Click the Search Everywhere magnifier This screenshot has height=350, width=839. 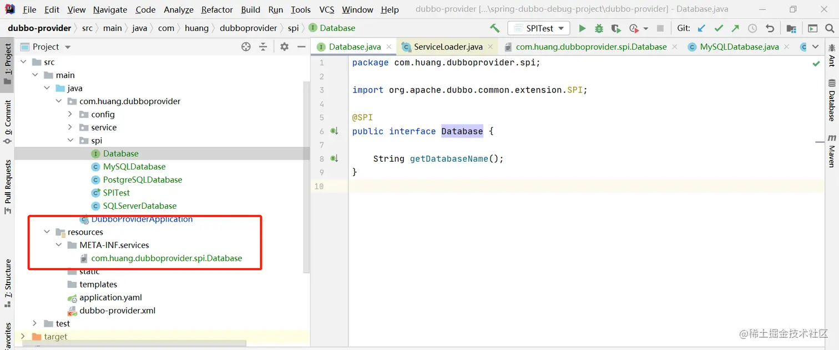pyautogui.click(x=830, y=28)
